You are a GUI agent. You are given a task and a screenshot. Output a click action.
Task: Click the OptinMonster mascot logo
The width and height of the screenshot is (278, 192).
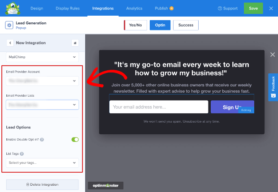tap(13, 8)
